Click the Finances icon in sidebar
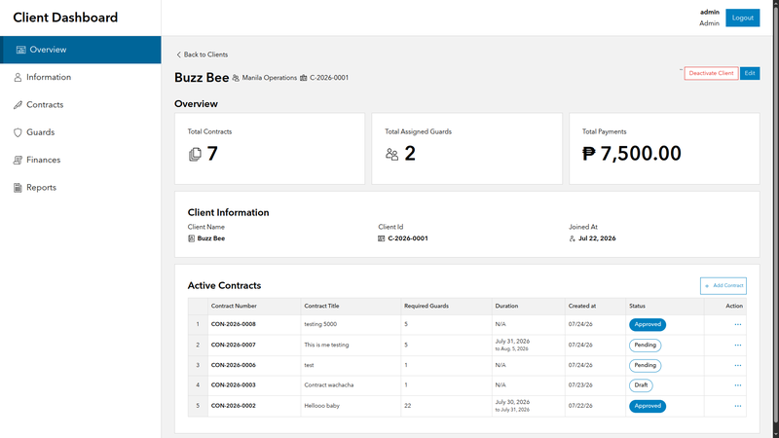Image resolution: width=779 pixels, height=438 pixels. point(18,160)
